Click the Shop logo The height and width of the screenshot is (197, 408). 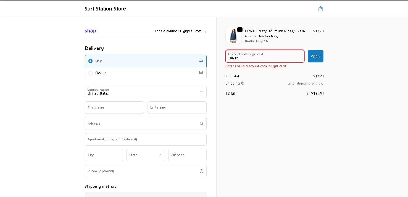tap(90, 31)
